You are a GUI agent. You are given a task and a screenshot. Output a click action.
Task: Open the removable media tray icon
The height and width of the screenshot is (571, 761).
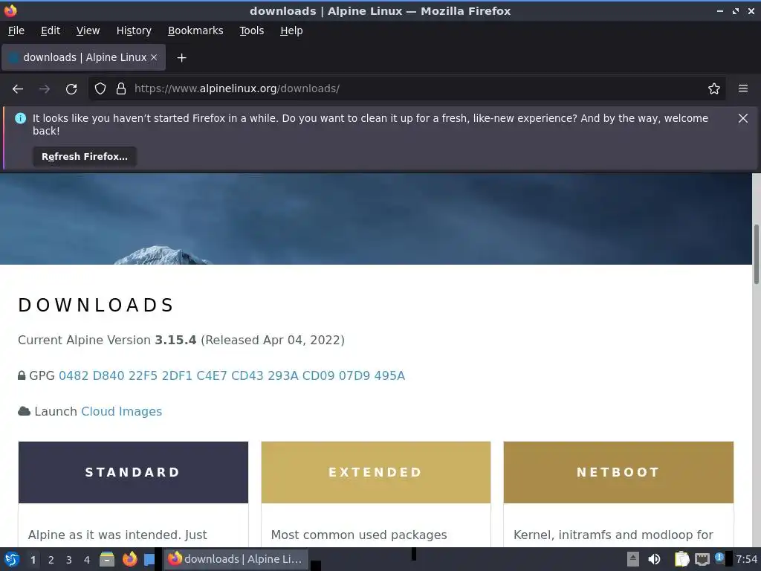click(x=633, y=559)
